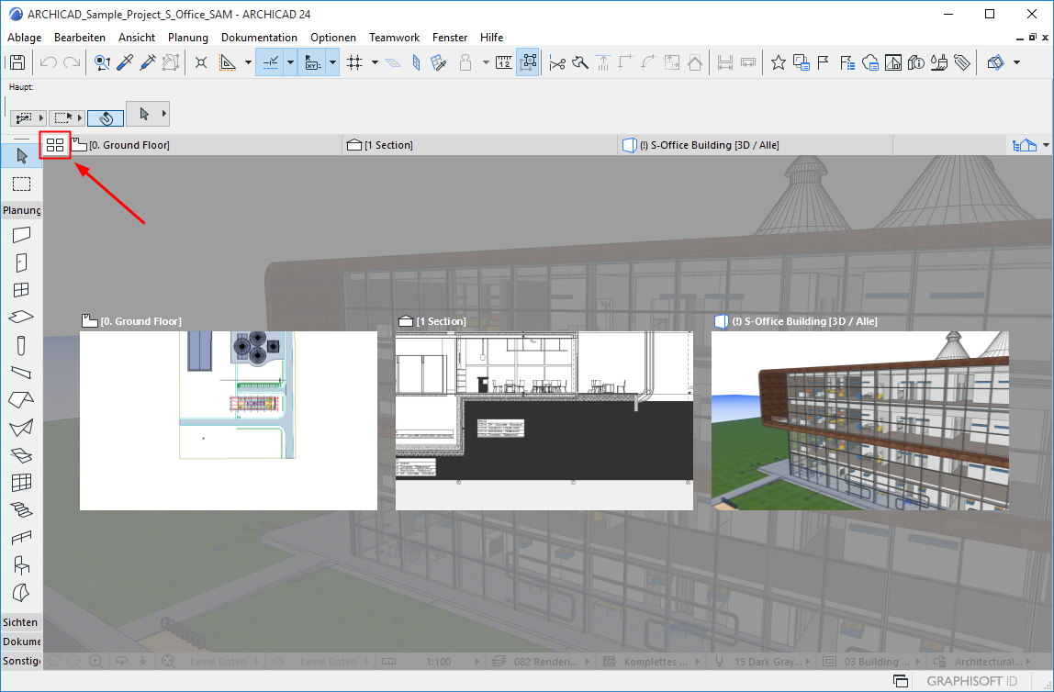
Task: Click the 1:100 scale button
Action: coord(438,662)
